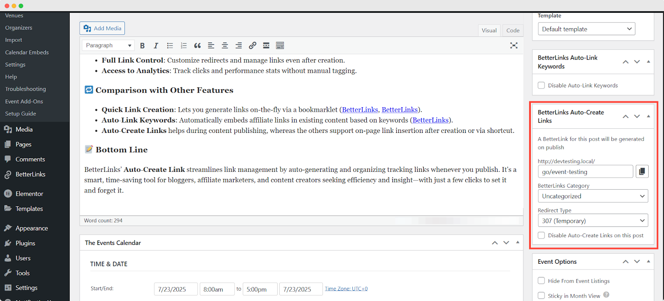The image size is (664, 301).
Task: Align text left
Action: (211, 46)
